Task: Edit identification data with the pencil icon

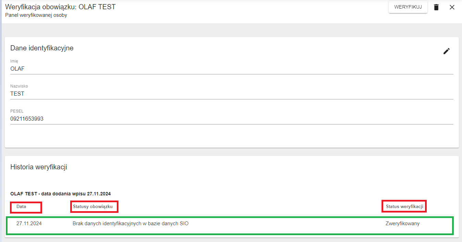Action: [447, 51]
